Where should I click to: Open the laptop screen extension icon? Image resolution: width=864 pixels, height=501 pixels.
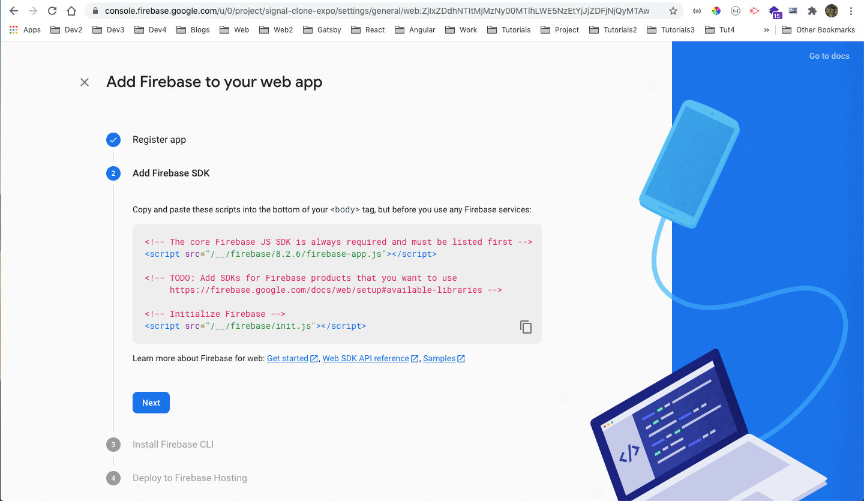pos(793,11)
